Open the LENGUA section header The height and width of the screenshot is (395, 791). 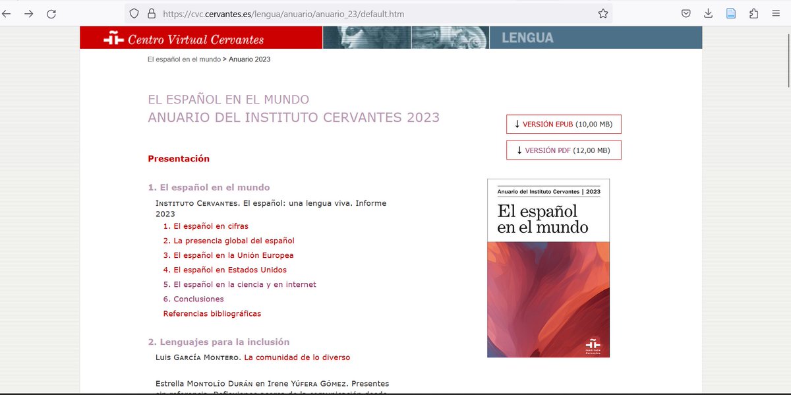click(527, 38)
